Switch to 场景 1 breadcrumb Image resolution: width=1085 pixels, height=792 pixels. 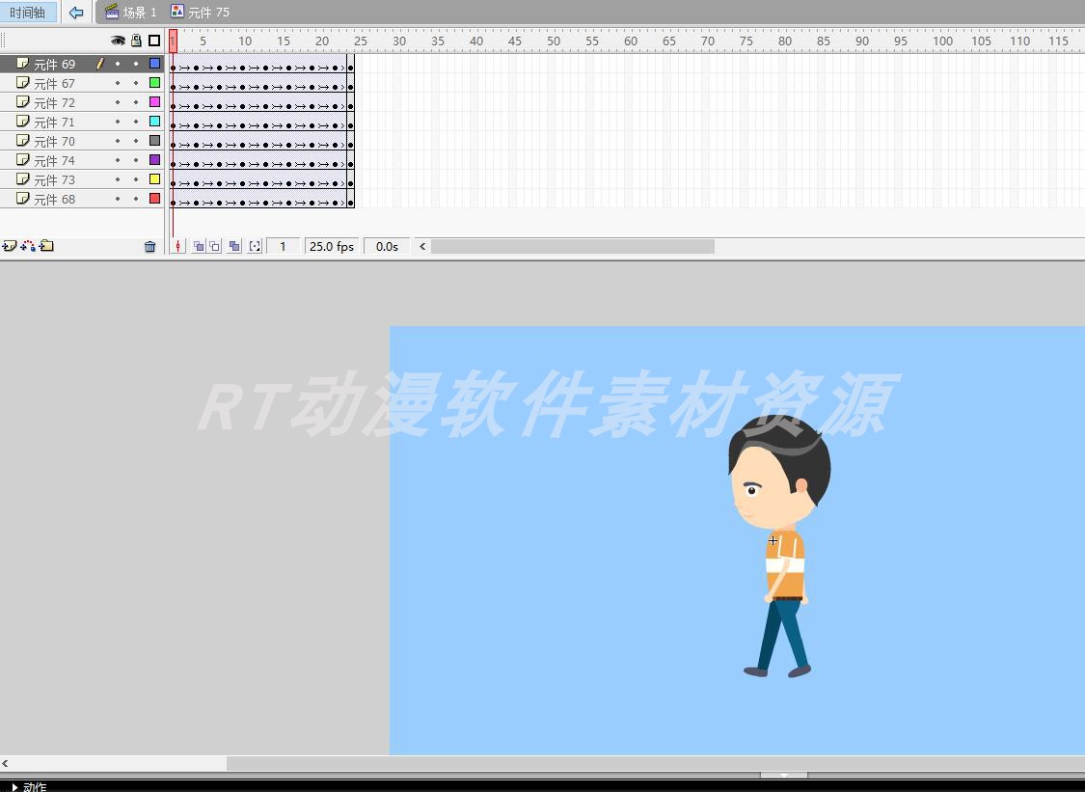coord(131,12)
